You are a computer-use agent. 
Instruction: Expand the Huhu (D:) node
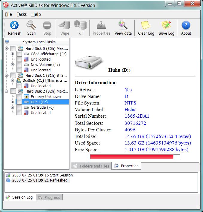13,102
